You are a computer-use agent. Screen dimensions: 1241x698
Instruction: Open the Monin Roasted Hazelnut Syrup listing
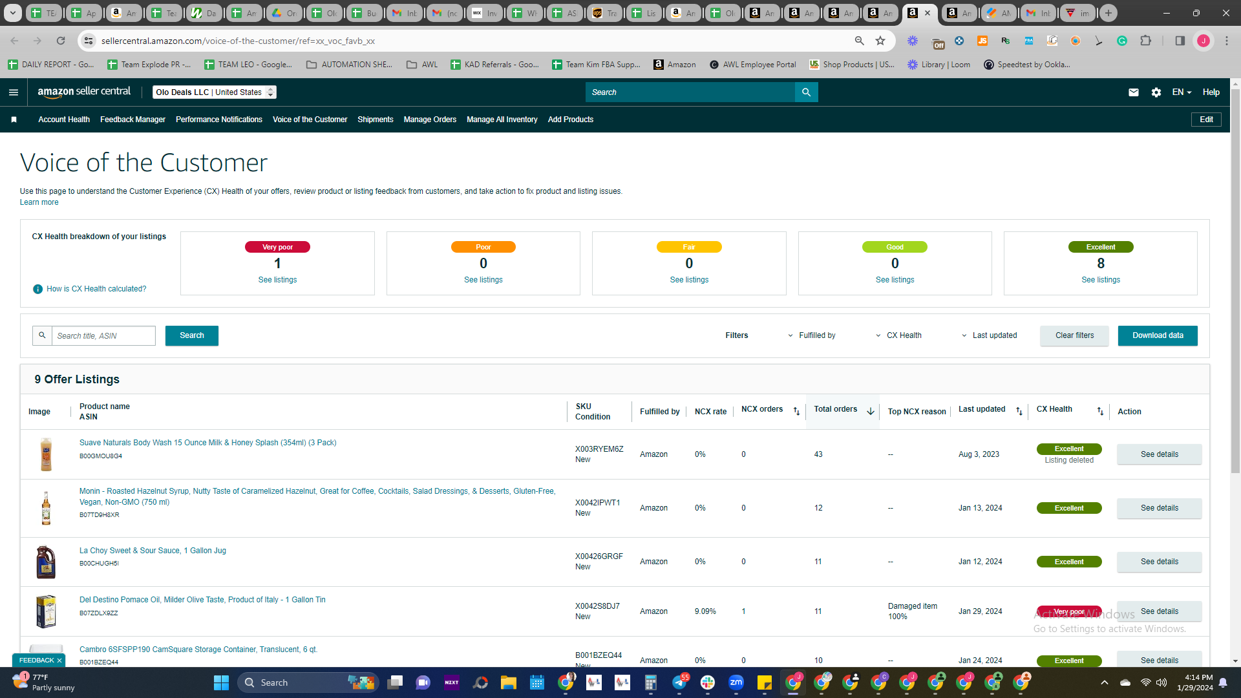click(317, 496)
